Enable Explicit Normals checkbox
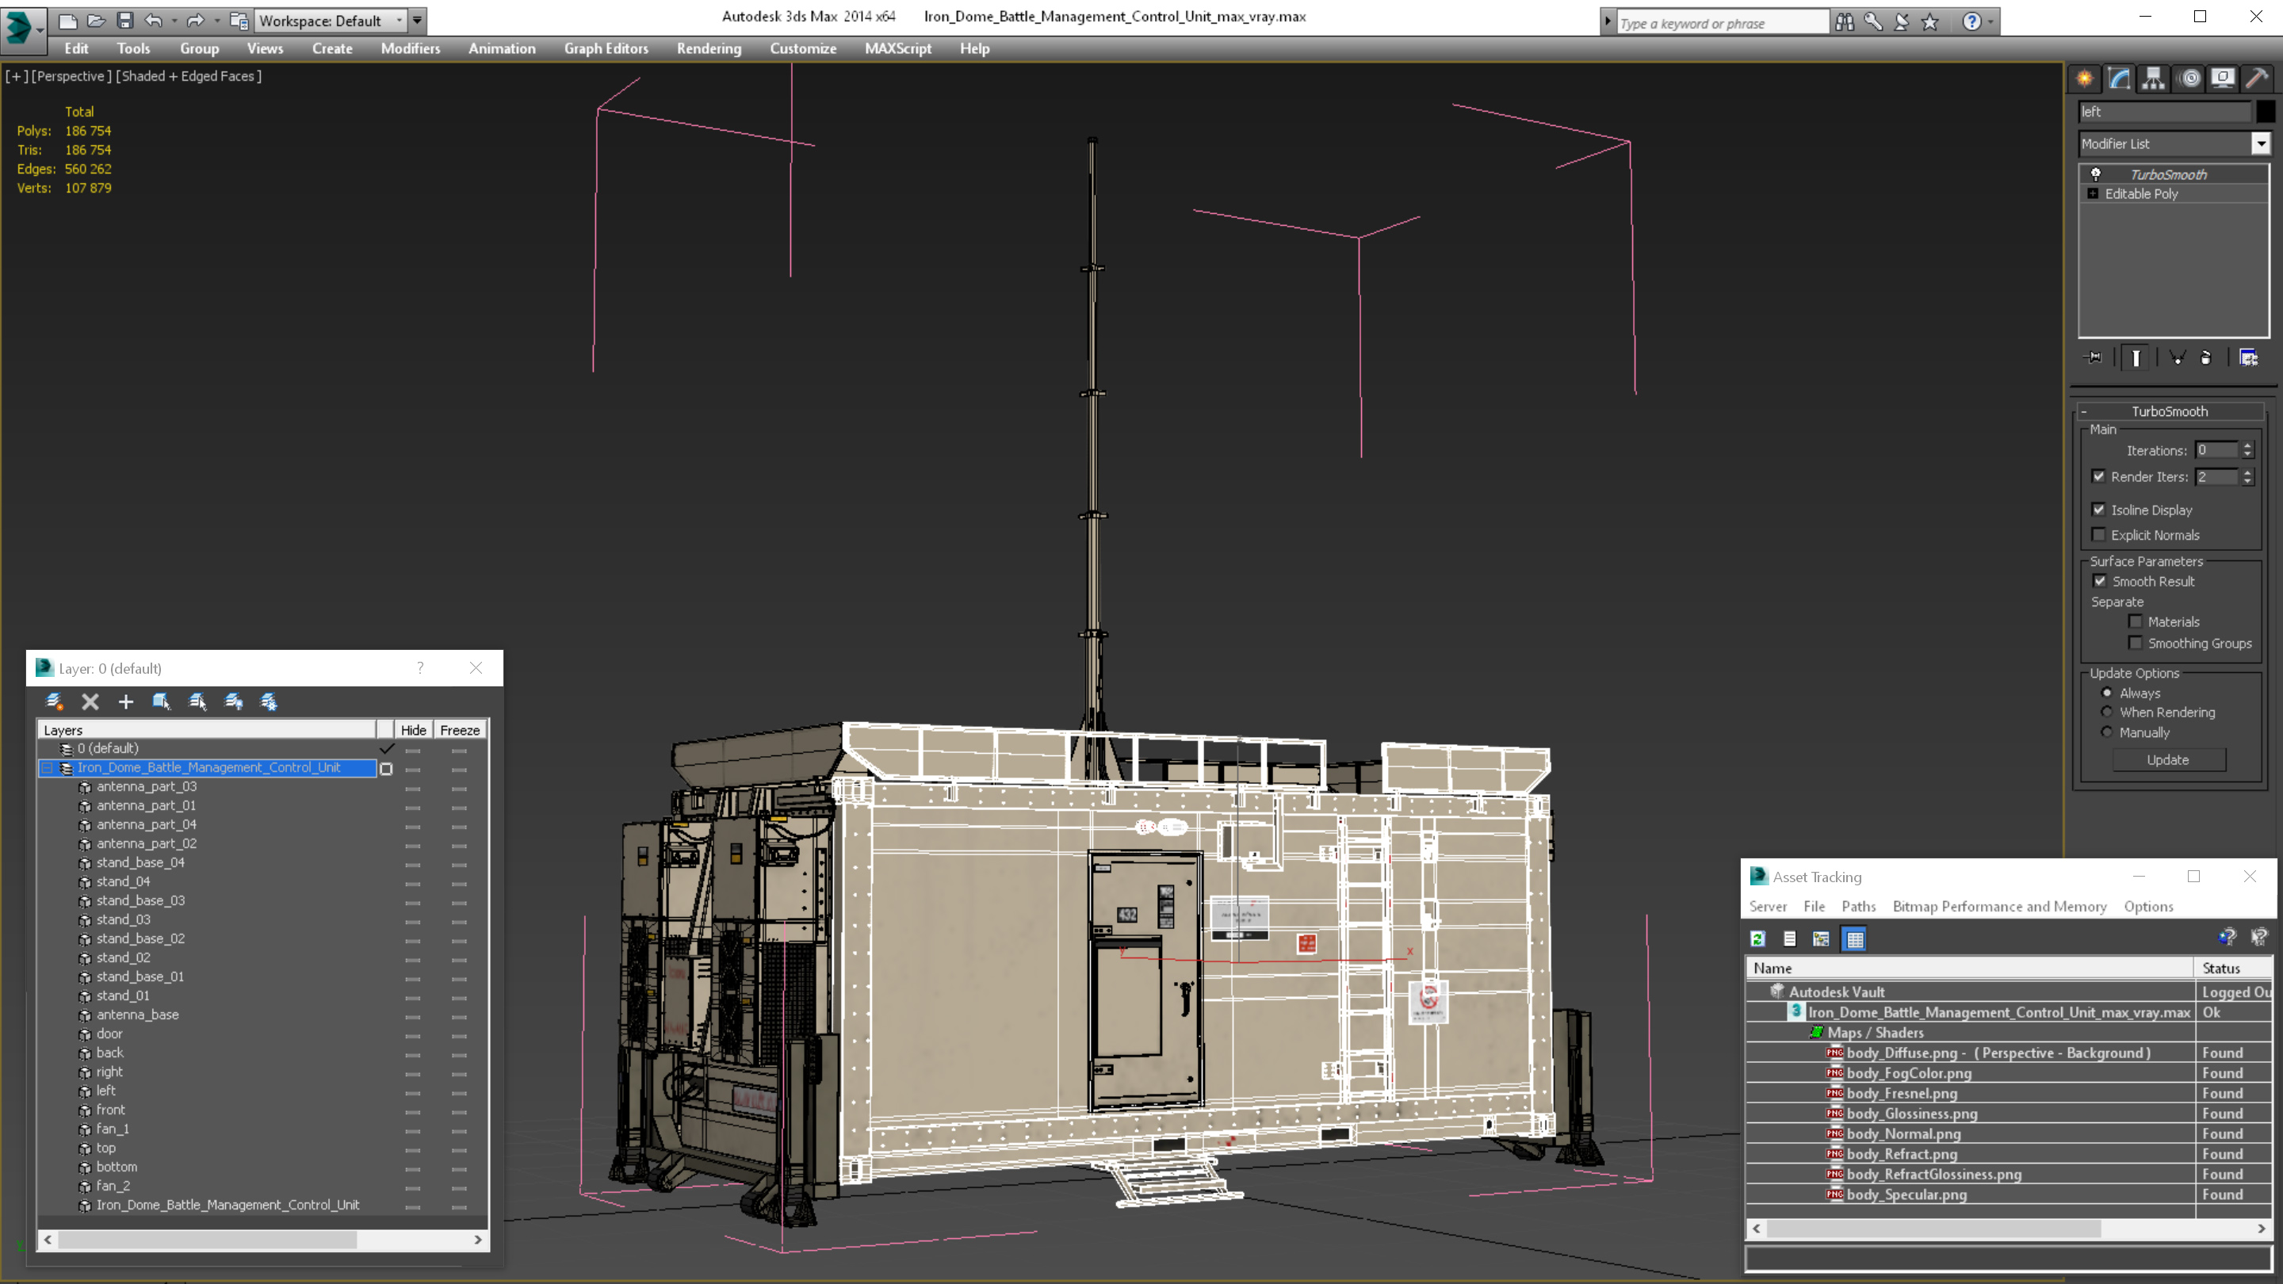 pos(2098,535)
